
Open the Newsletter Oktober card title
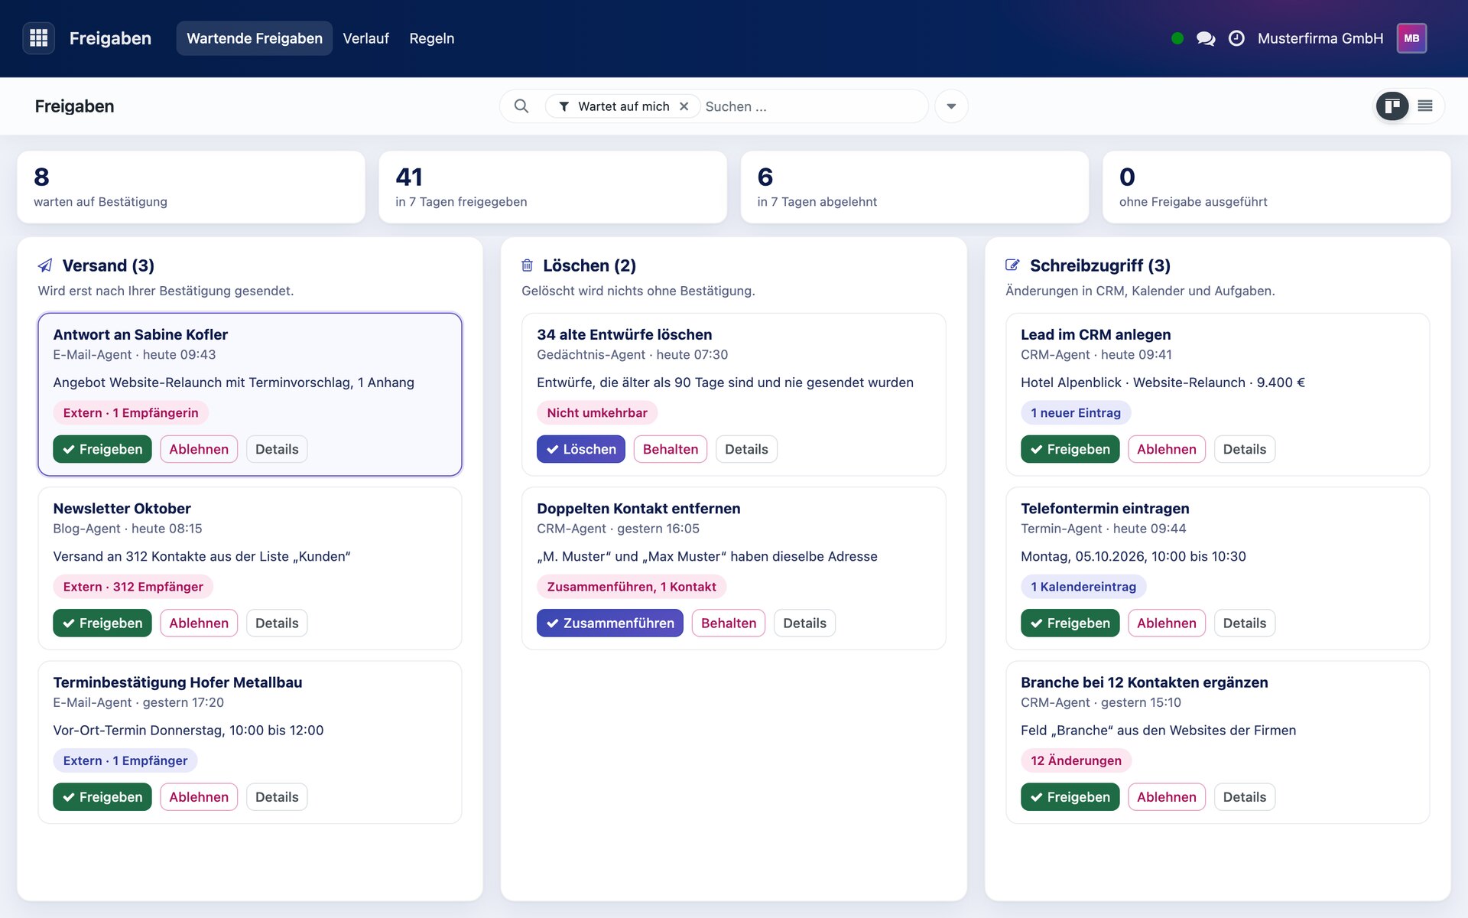tap(122, 508)
